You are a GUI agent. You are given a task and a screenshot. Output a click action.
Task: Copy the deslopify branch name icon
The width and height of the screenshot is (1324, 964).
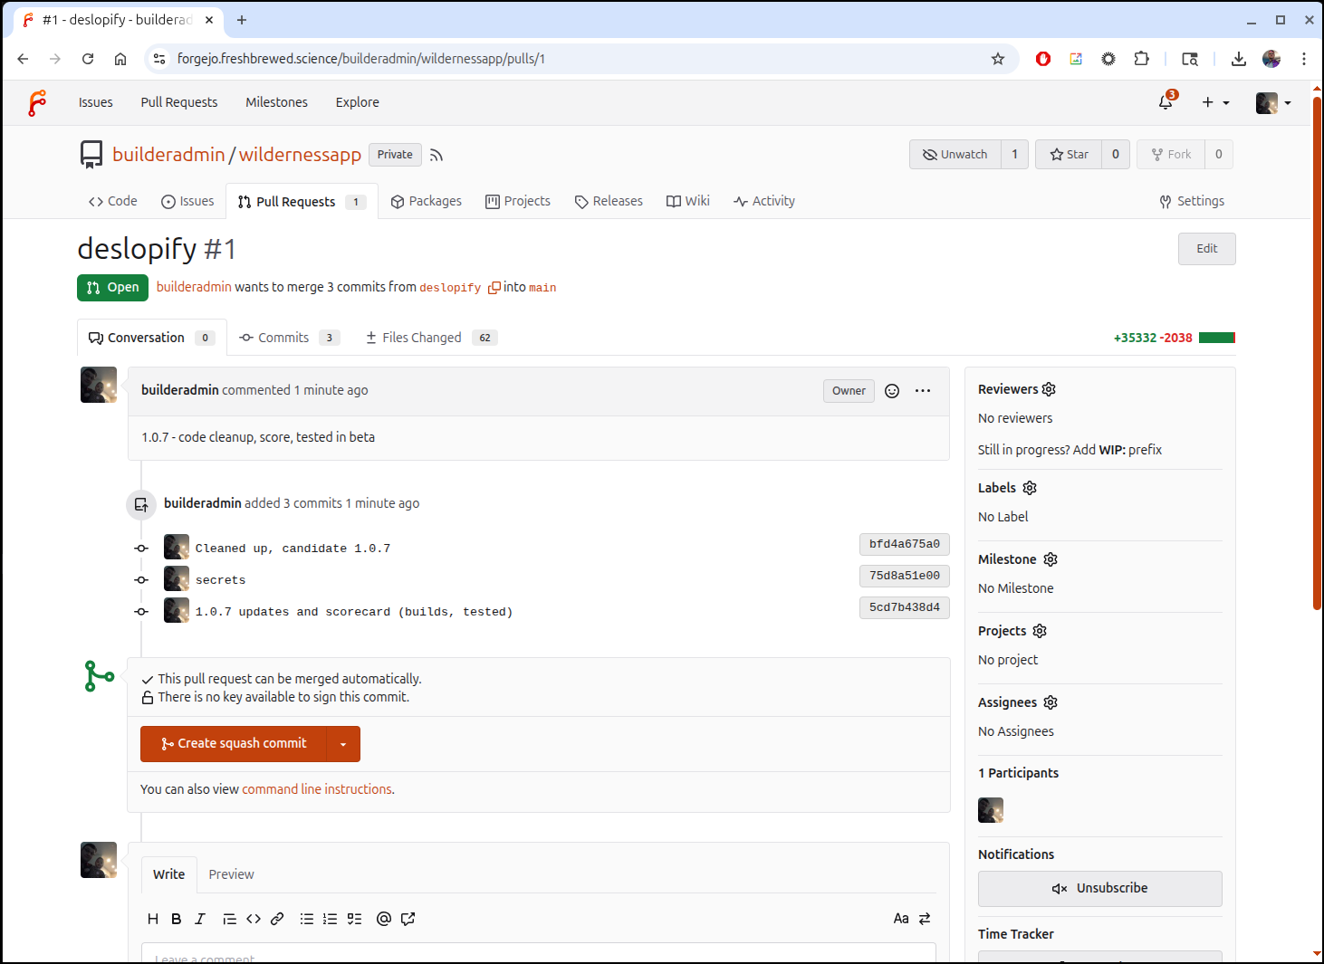tap(494, 288)
